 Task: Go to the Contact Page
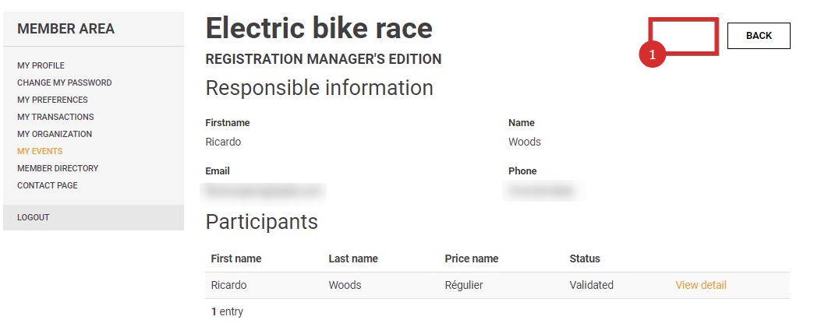[47, 185]
